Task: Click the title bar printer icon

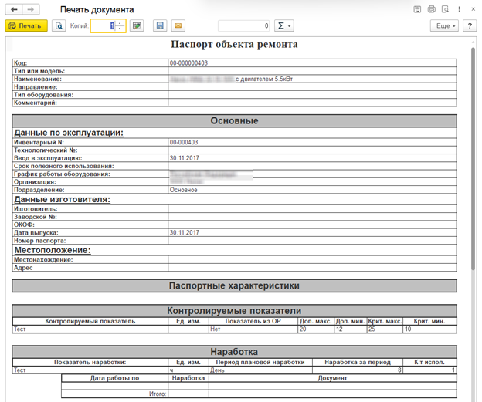Action: pos(431,9)
